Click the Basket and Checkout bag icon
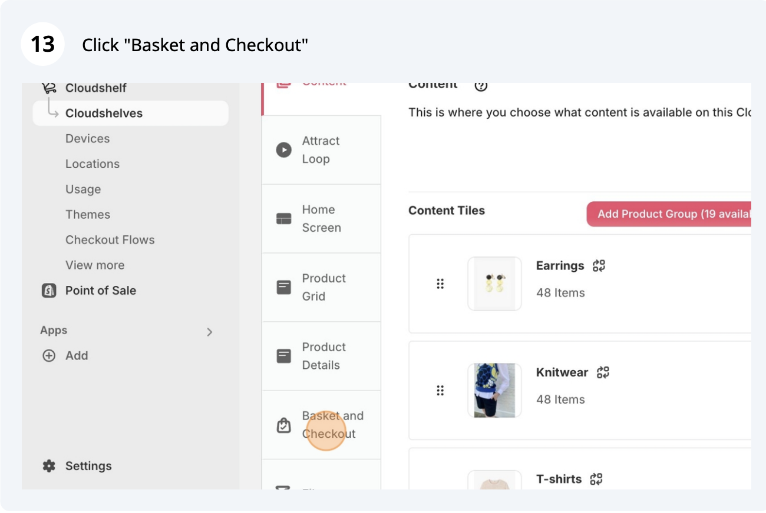Image resolution: width=766 pixels, height=513 pixels. (284, 425)
